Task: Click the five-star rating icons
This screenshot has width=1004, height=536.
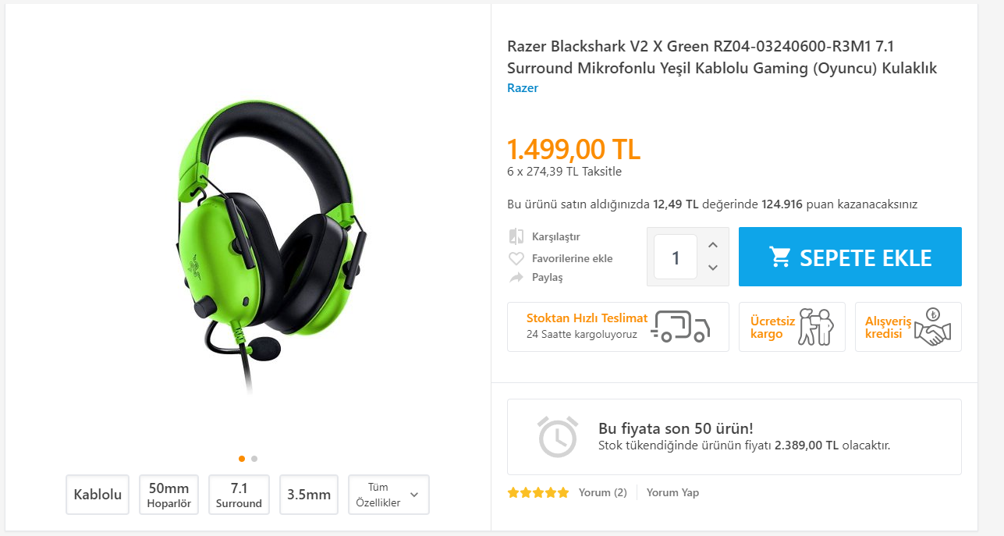Action: [x=537, y=493]
